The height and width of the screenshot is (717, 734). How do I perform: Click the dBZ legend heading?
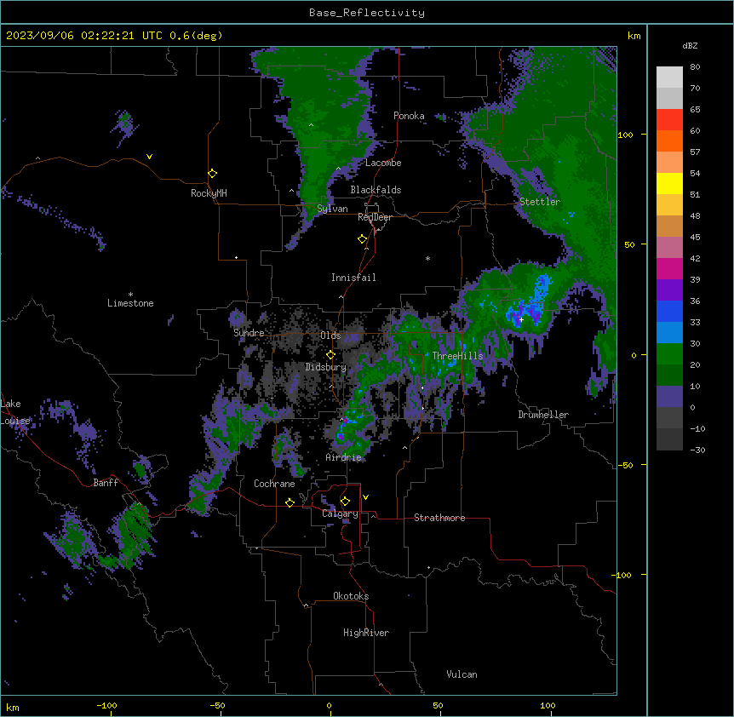[690, 46]
